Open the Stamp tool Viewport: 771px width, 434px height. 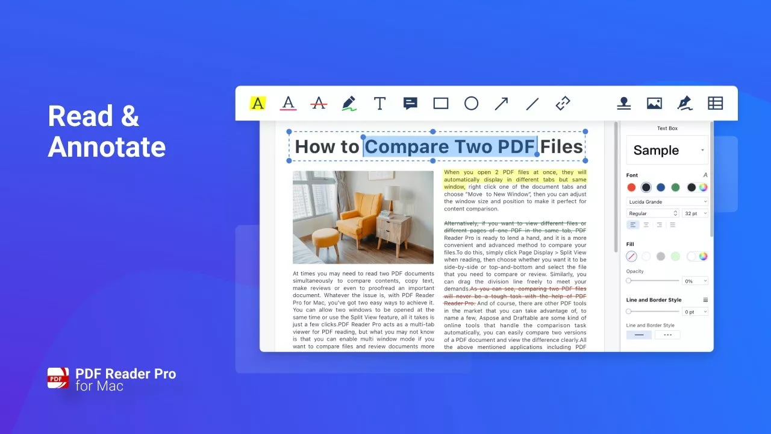coord(623,103)
